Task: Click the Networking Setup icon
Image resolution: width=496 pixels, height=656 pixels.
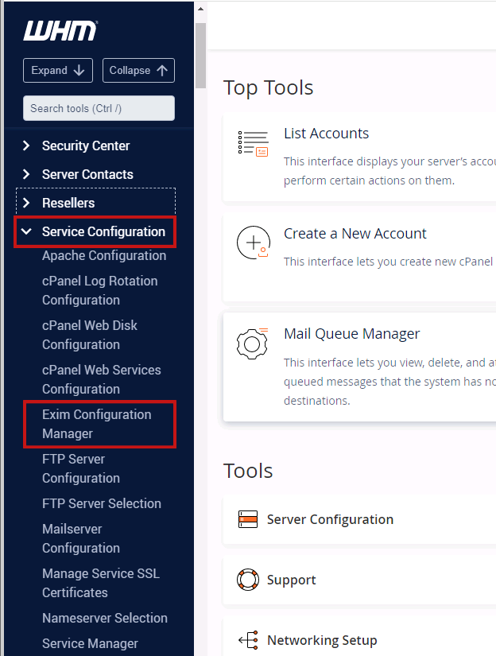Action: 248,640
